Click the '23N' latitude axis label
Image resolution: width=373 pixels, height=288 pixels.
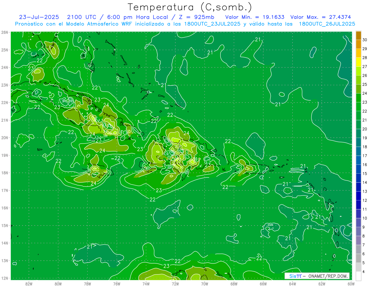tap(4, 85)
